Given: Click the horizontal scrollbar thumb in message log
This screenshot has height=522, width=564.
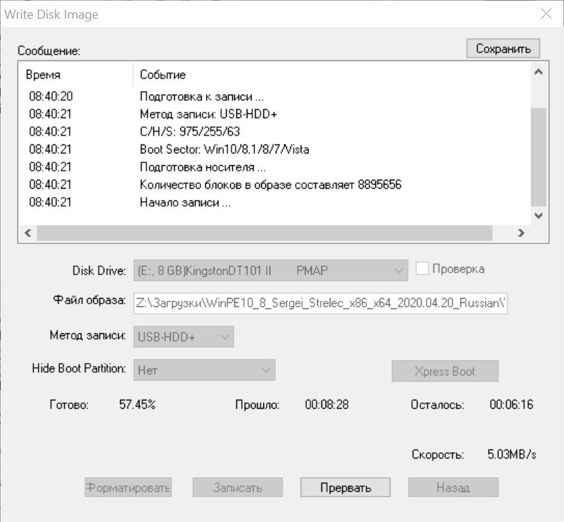Looking at the screenshot, I should tap(264, 233).
